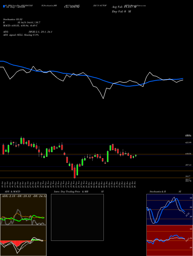Click the 33.52 label on Stochastics chart
The height and width of the screenshot is (256, 193).
[x=187, y=214]
